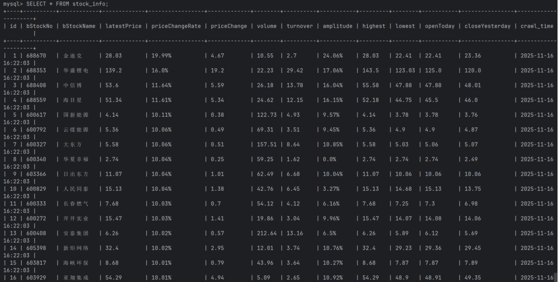Click volume value 122.73
The width and height of the screenshot is (558, 282).
(x=267, y=115)
